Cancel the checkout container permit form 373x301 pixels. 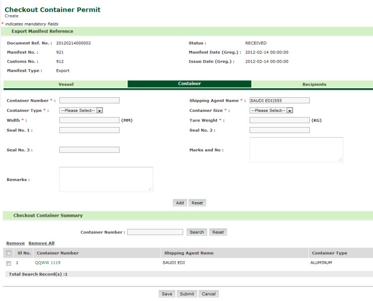(x=208, y=294)
